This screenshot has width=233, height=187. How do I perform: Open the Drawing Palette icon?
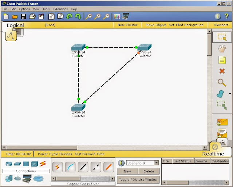116,16
